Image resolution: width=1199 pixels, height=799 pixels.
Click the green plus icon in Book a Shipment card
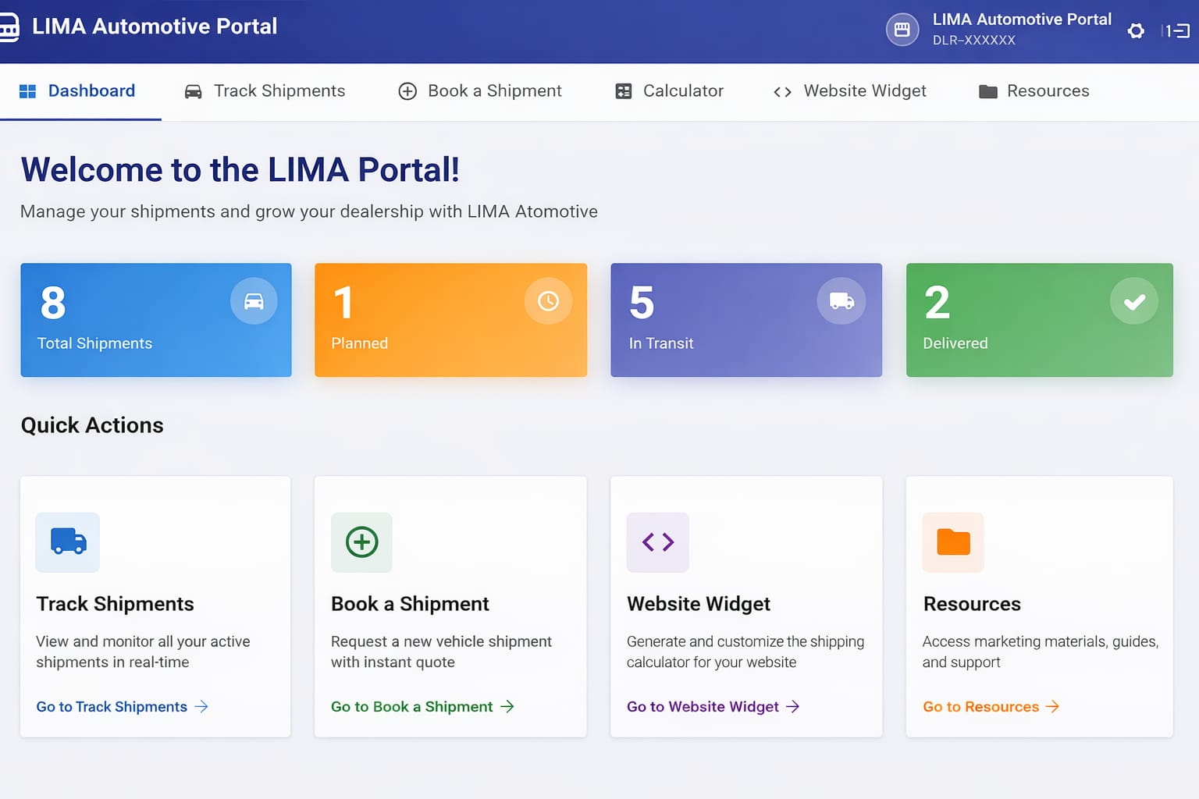(361, 542)
